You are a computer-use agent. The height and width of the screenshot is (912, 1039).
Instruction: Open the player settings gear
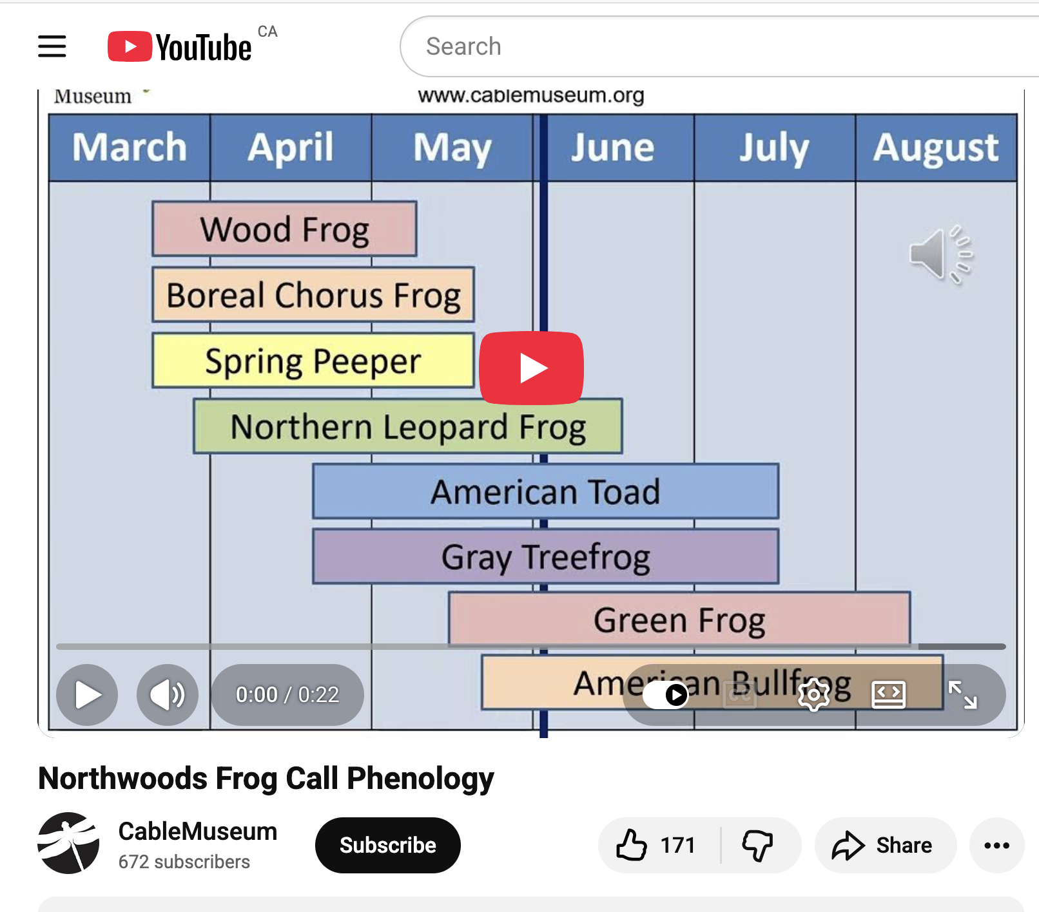pyautogui.click(x=813, y=695)
